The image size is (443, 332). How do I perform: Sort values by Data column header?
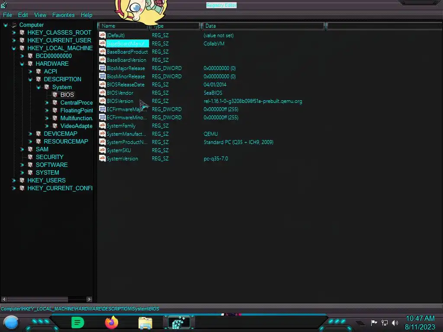tap(263, 26)
